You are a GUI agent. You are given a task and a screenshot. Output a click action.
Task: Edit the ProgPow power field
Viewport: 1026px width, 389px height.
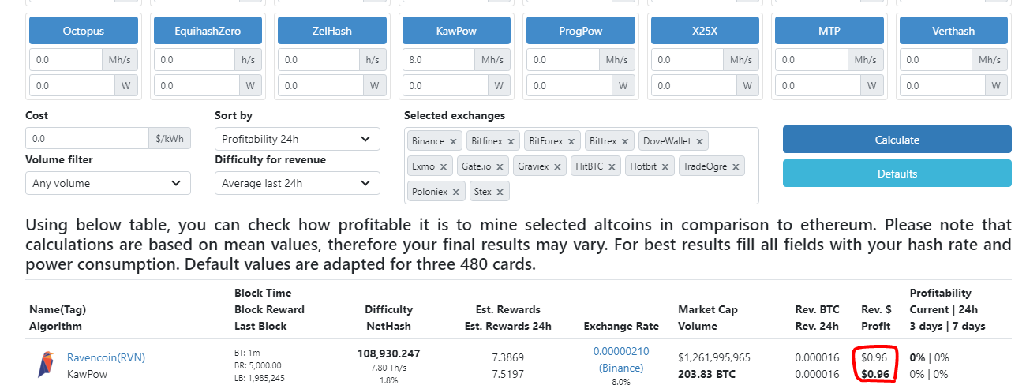click(569, 85)
